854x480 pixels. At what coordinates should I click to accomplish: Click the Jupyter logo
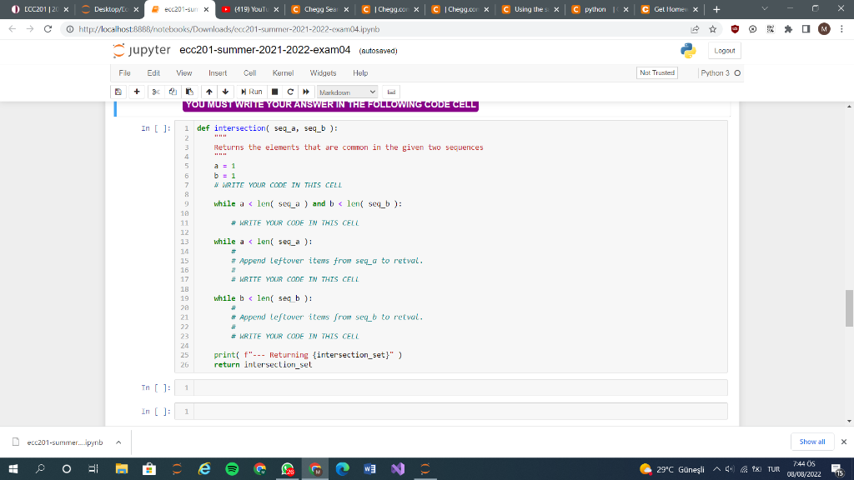(142, 50)
